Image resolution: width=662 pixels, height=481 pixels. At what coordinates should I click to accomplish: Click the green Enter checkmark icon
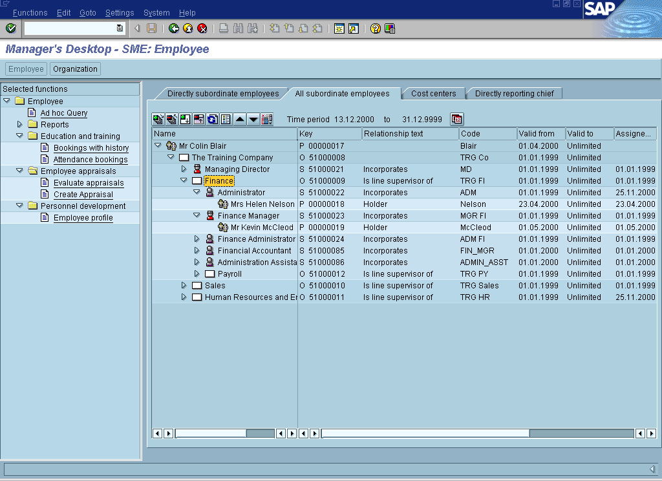(x=11, y=28)
